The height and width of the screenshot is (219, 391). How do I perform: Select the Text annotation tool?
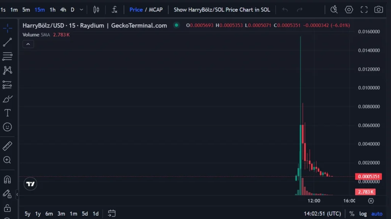click(x=8, y=113)
